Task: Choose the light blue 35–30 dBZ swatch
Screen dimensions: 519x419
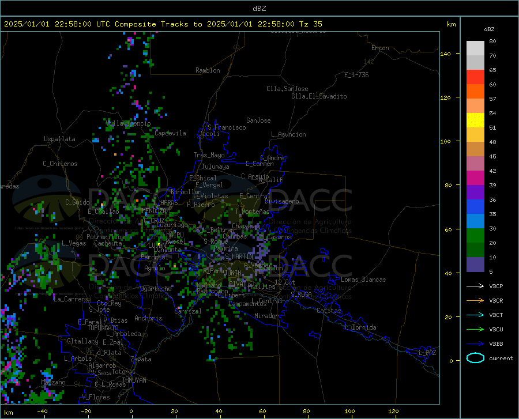Action: pyautogui.click(x=475, y=221)
